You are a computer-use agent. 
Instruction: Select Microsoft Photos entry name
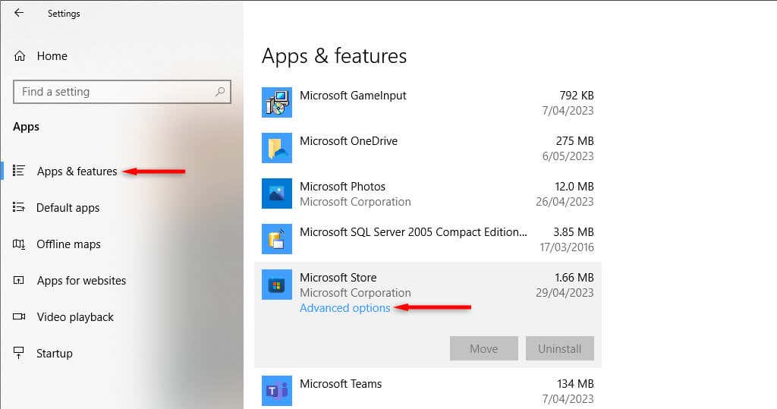tap(342, 187)
